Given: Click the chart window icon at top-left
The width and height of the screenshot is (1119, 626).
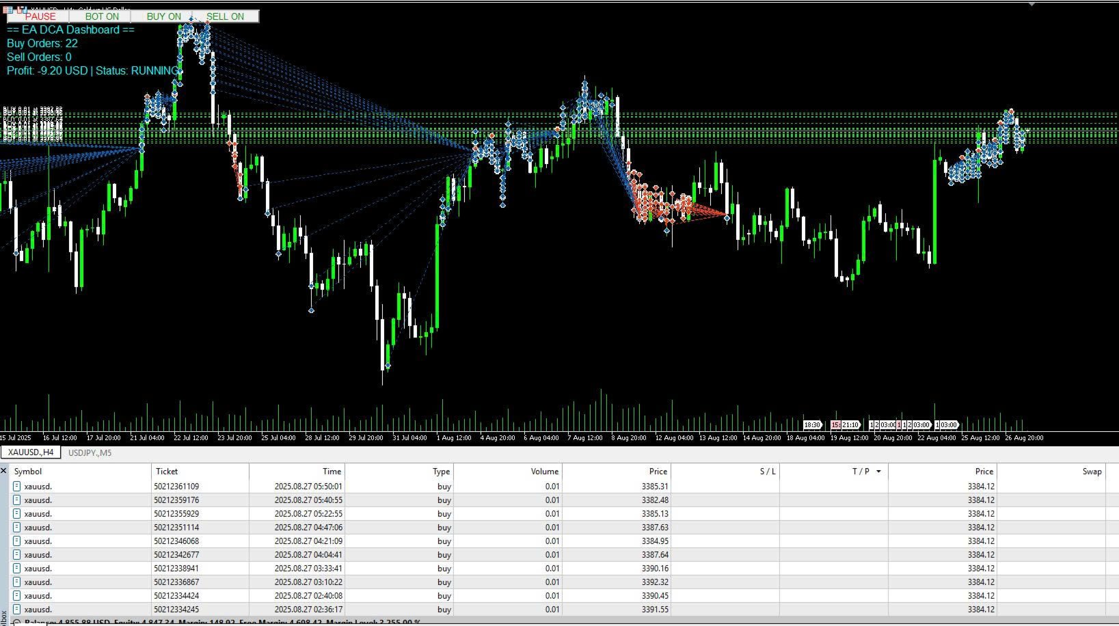Looking at the screenshot, I should click(x=8, y=10).
